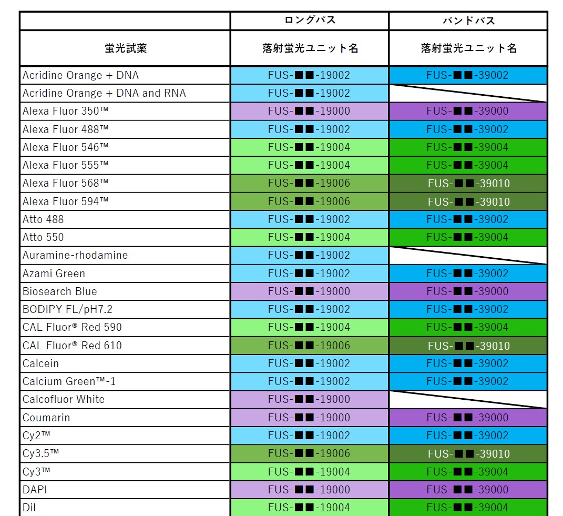The image size is (563, 516).
Task: Click FUS-39010 cell in Alexa Fluor 594 row
Action: (x=468, y=201)
